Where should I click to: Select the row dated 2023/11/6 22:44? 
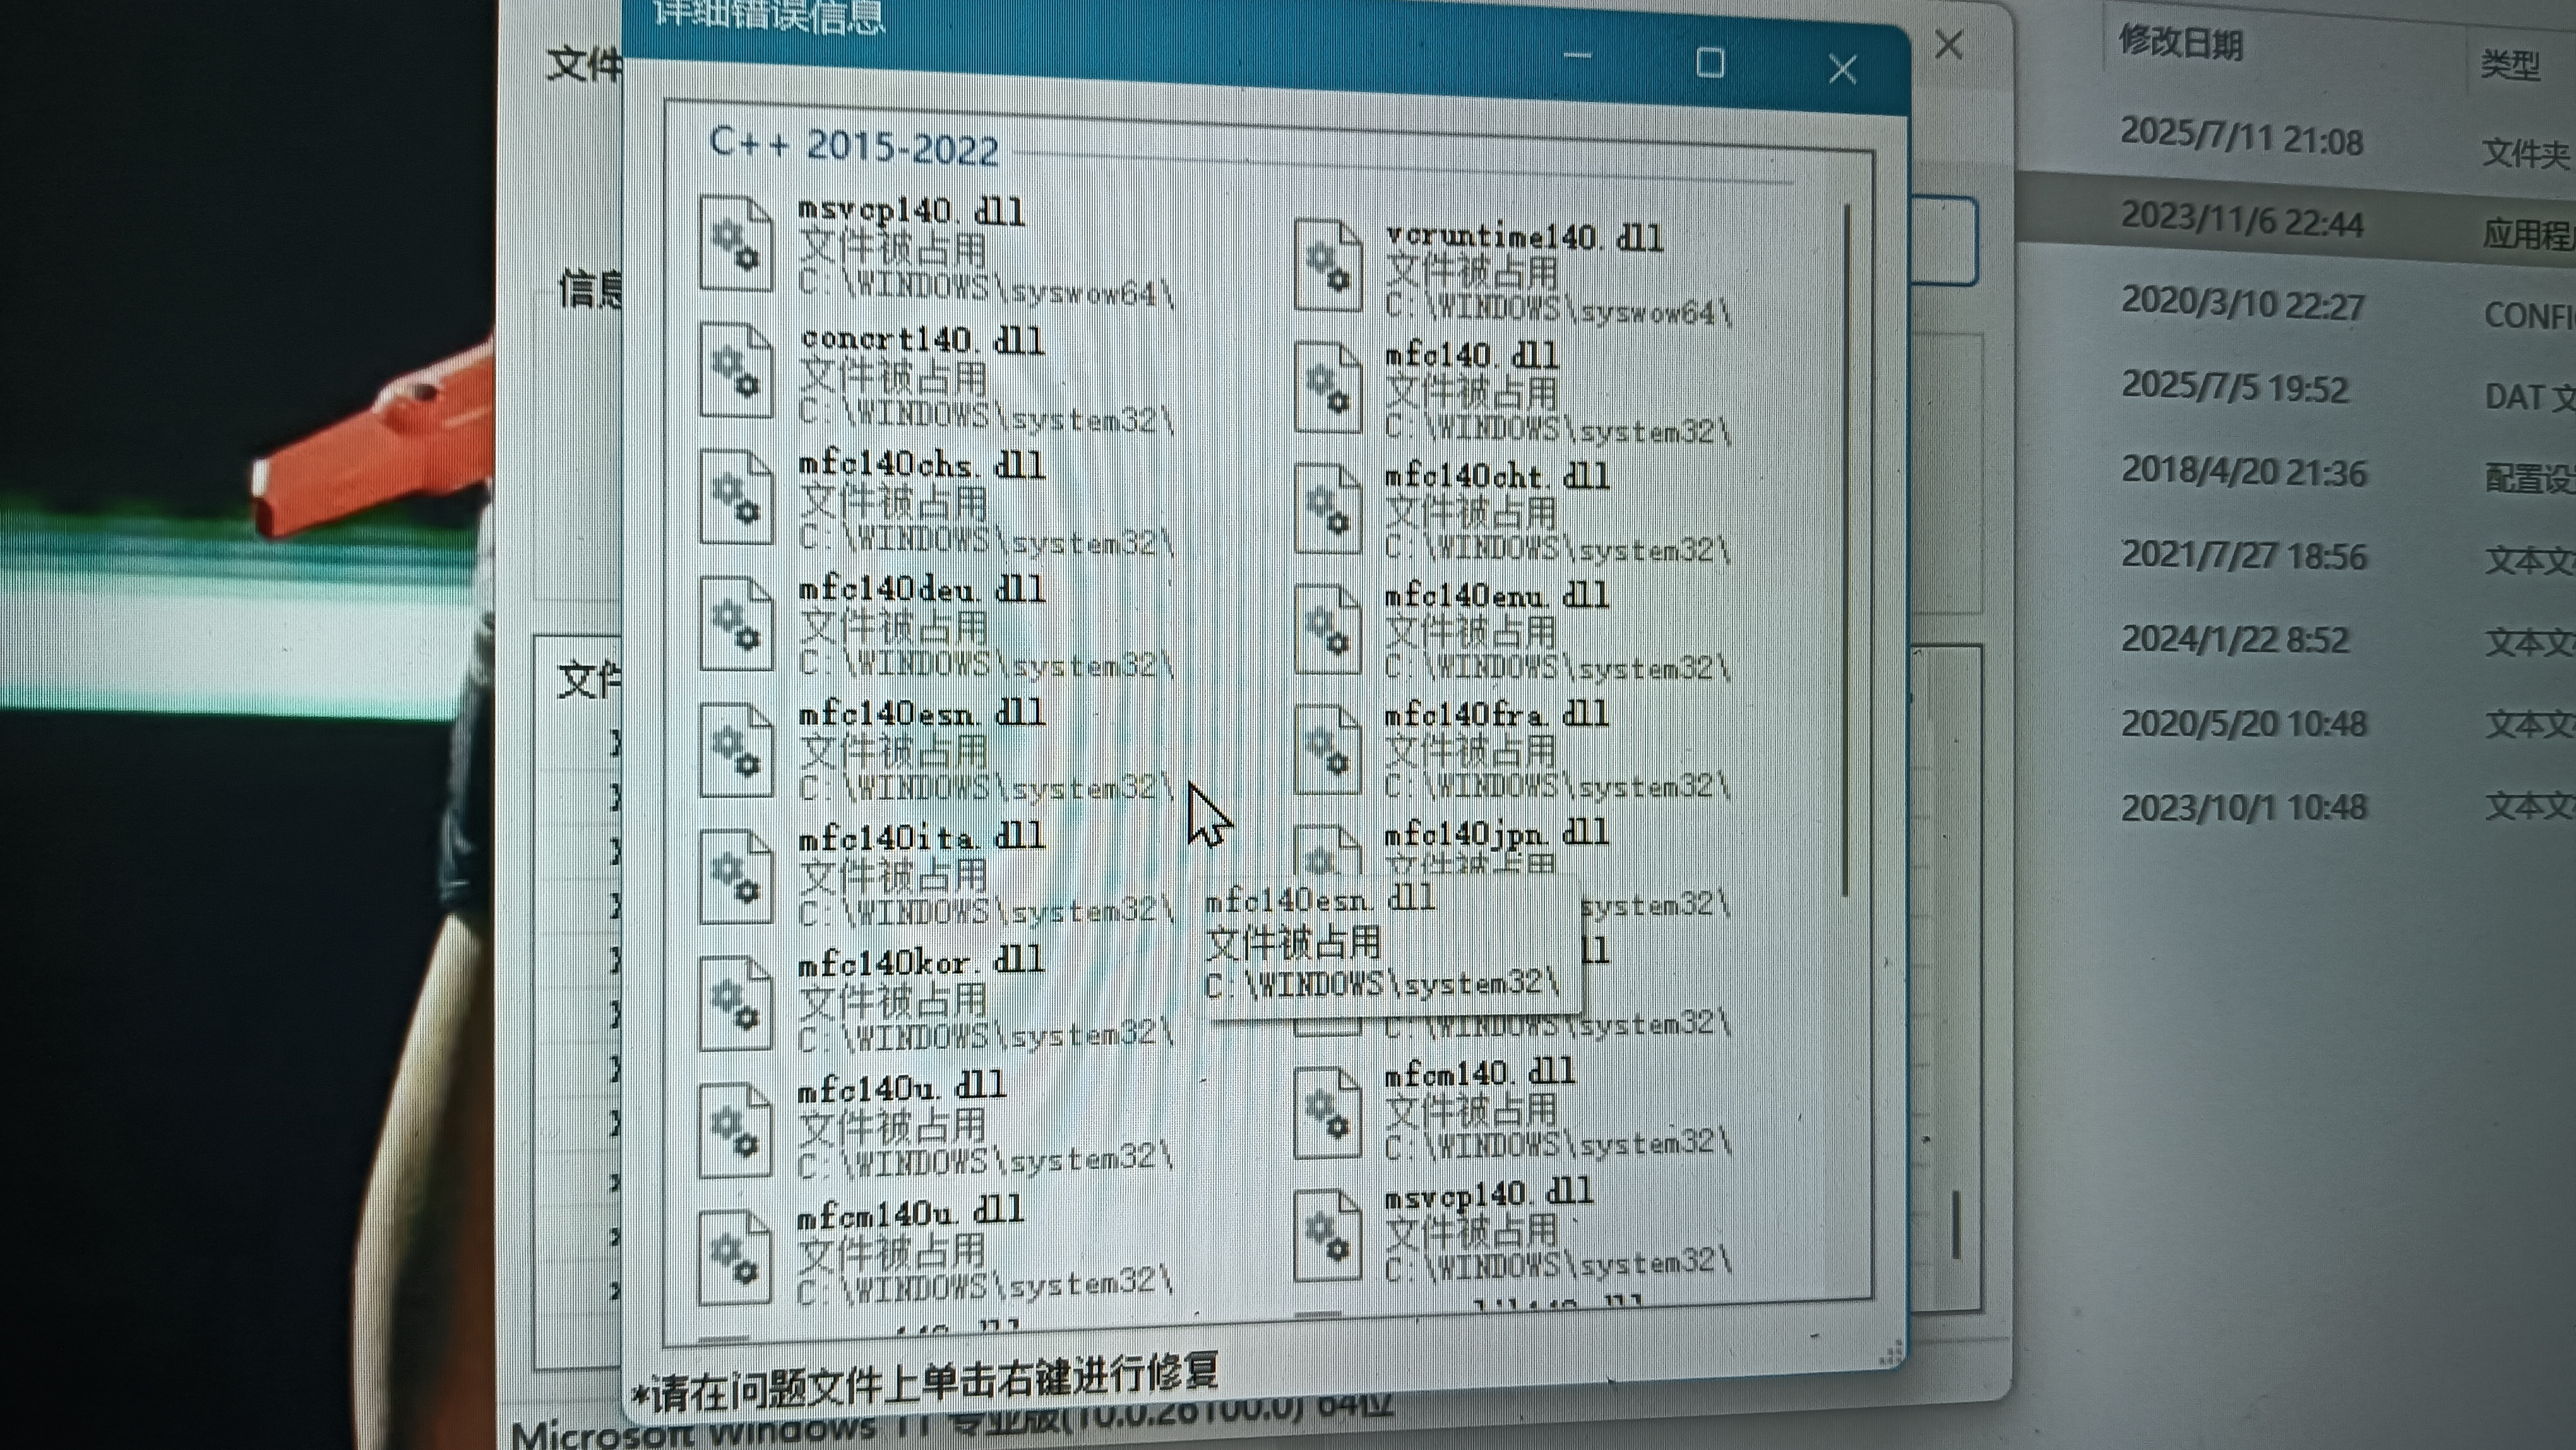[2242, 221]
